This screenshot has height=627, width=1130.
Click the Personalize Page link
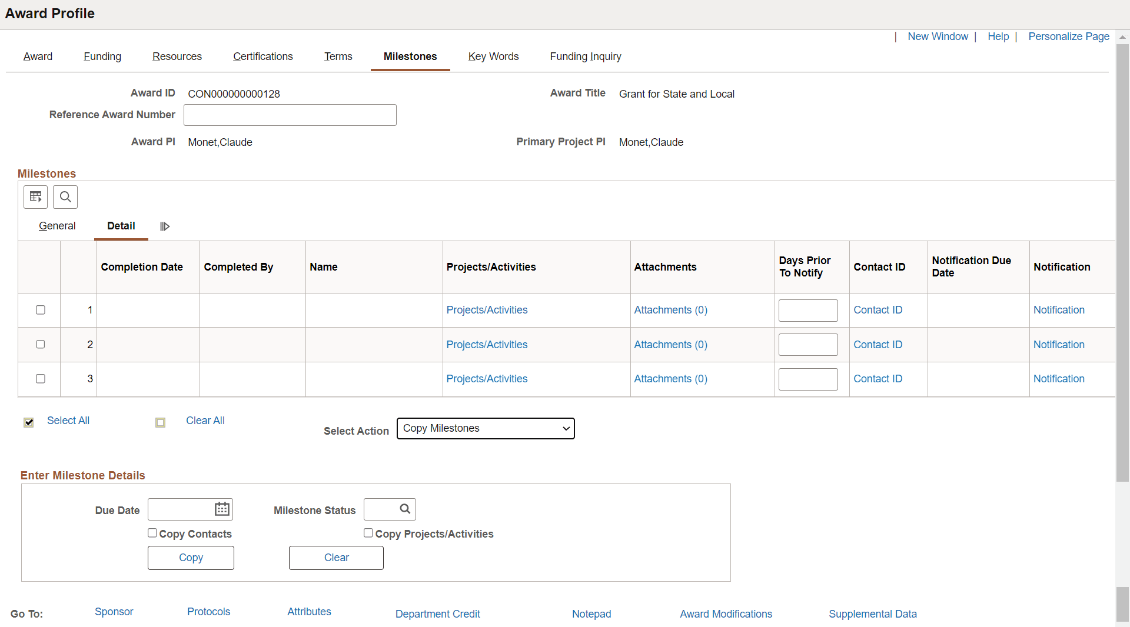click(1069, 36)
